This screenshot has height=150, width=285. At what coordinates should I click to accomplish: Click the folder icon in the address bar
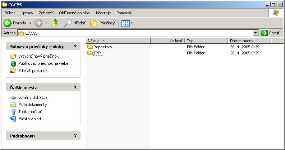21,33
